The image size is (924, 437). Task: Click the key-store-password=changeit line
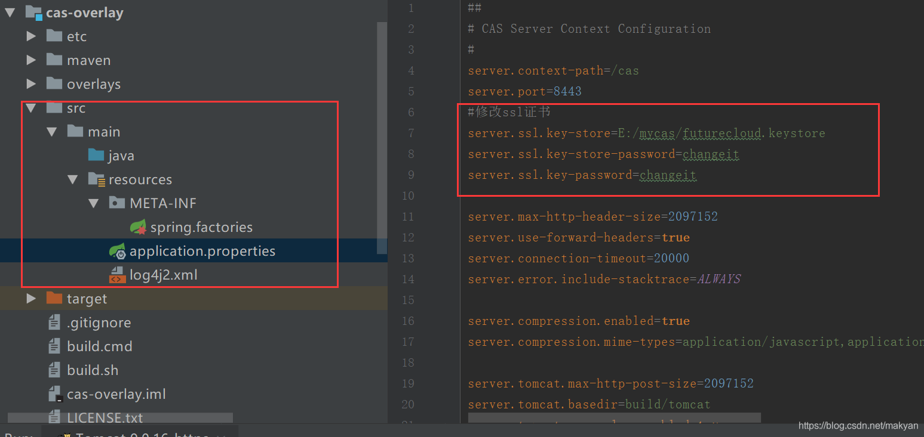(604, 154)
